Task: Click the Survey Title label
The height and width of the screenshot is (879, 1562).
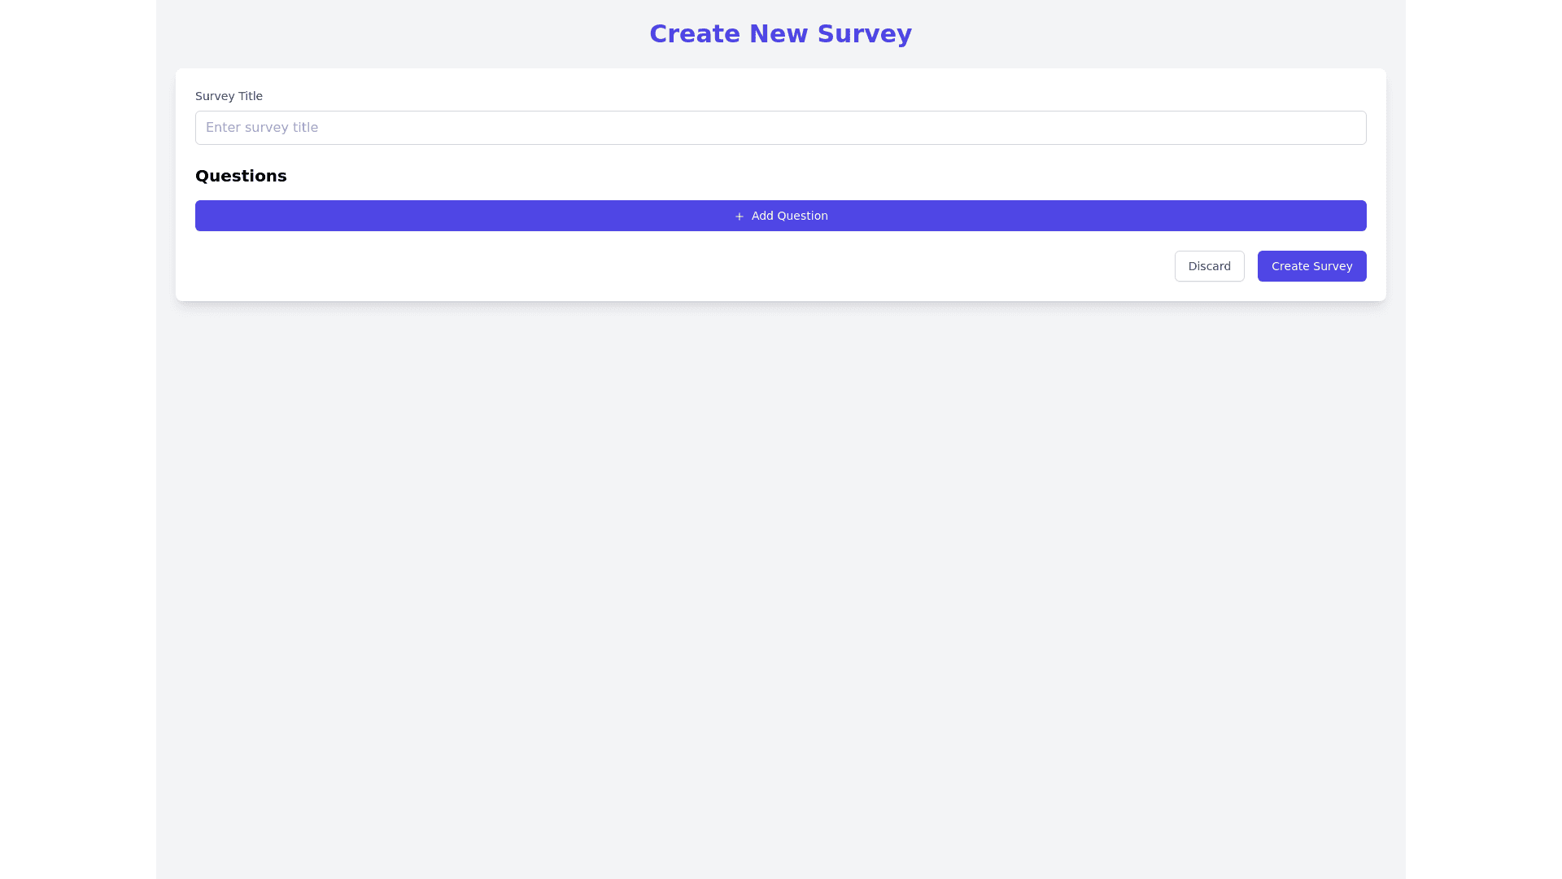Action: point(229,96)
